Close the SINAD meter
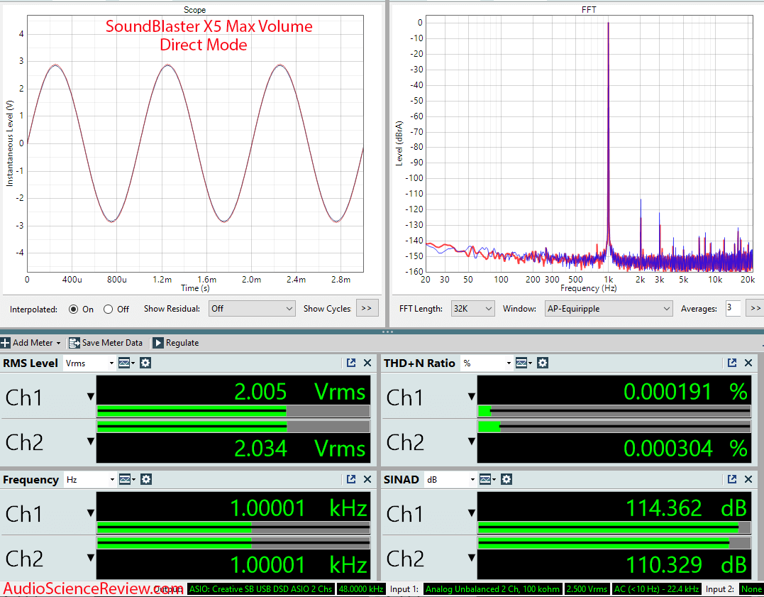 [x=748, y=479]
